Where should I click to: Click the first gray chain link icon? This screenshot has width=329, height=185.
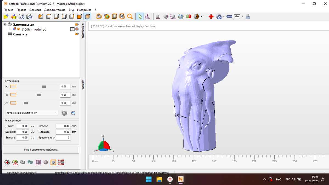tap(23, 162)
